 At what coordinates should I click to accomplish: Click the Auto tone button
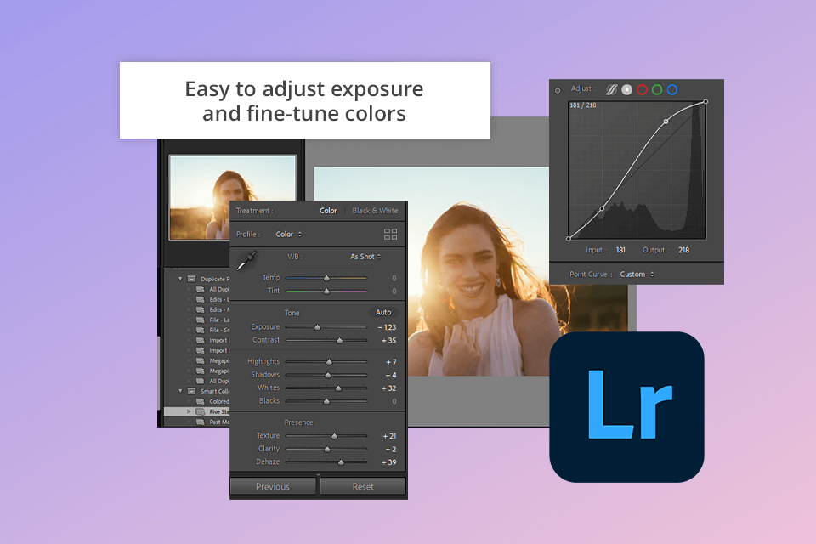point(383,312)
